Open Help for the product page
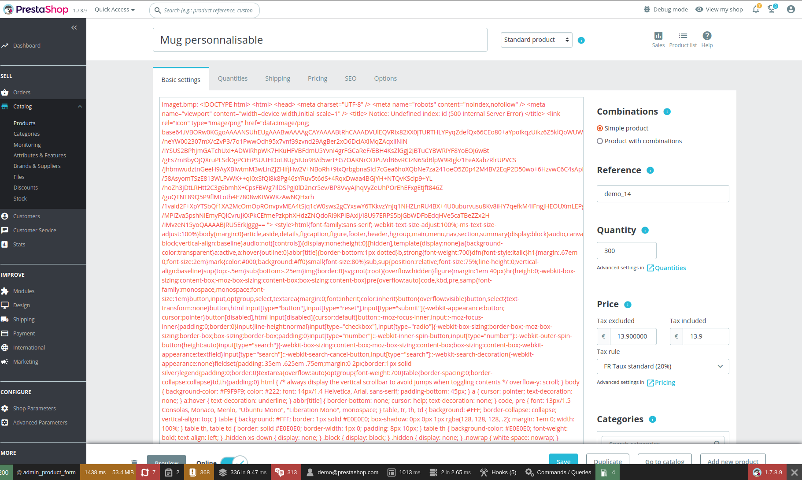The image size is (802, 480). click(x=706, y=40)
